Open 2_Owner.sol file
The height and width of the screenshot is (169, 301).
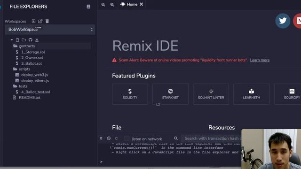coord(32,58)
